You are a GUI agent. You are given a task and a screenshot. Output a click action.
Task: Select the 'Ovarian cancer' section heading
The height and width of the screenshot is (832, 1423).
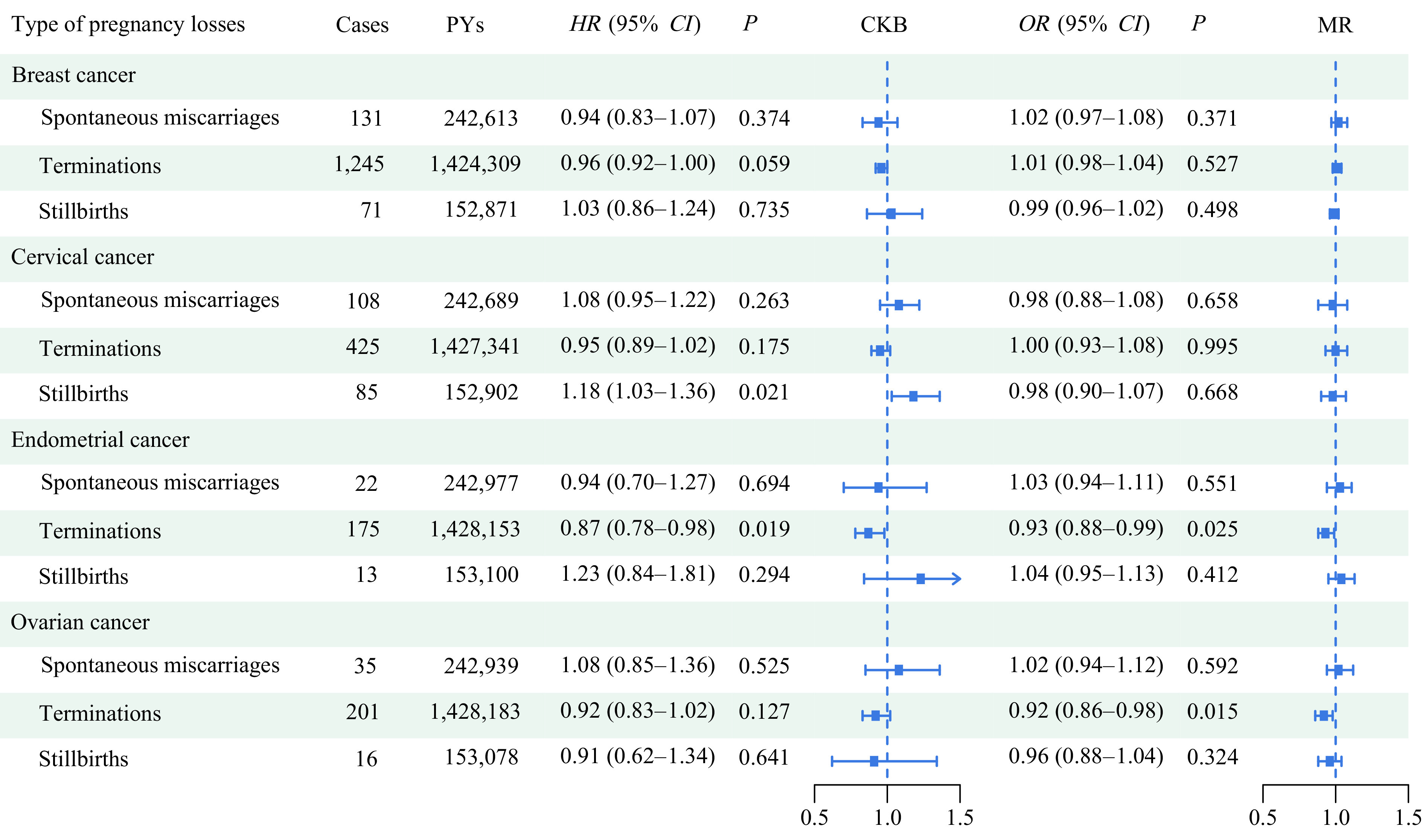click(x=80, y=622)
